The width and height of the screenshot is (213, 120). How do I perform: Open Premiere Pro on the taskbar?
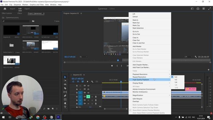58,117
